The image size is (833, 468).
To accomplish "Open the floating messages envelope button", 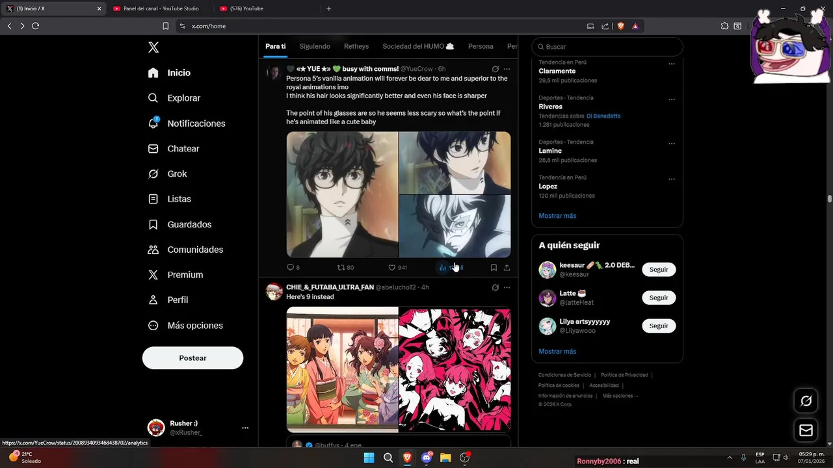I will coord(806,430).
